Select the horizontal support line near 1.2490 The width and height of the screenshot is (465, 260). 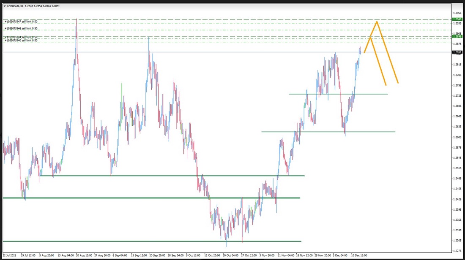169,175
